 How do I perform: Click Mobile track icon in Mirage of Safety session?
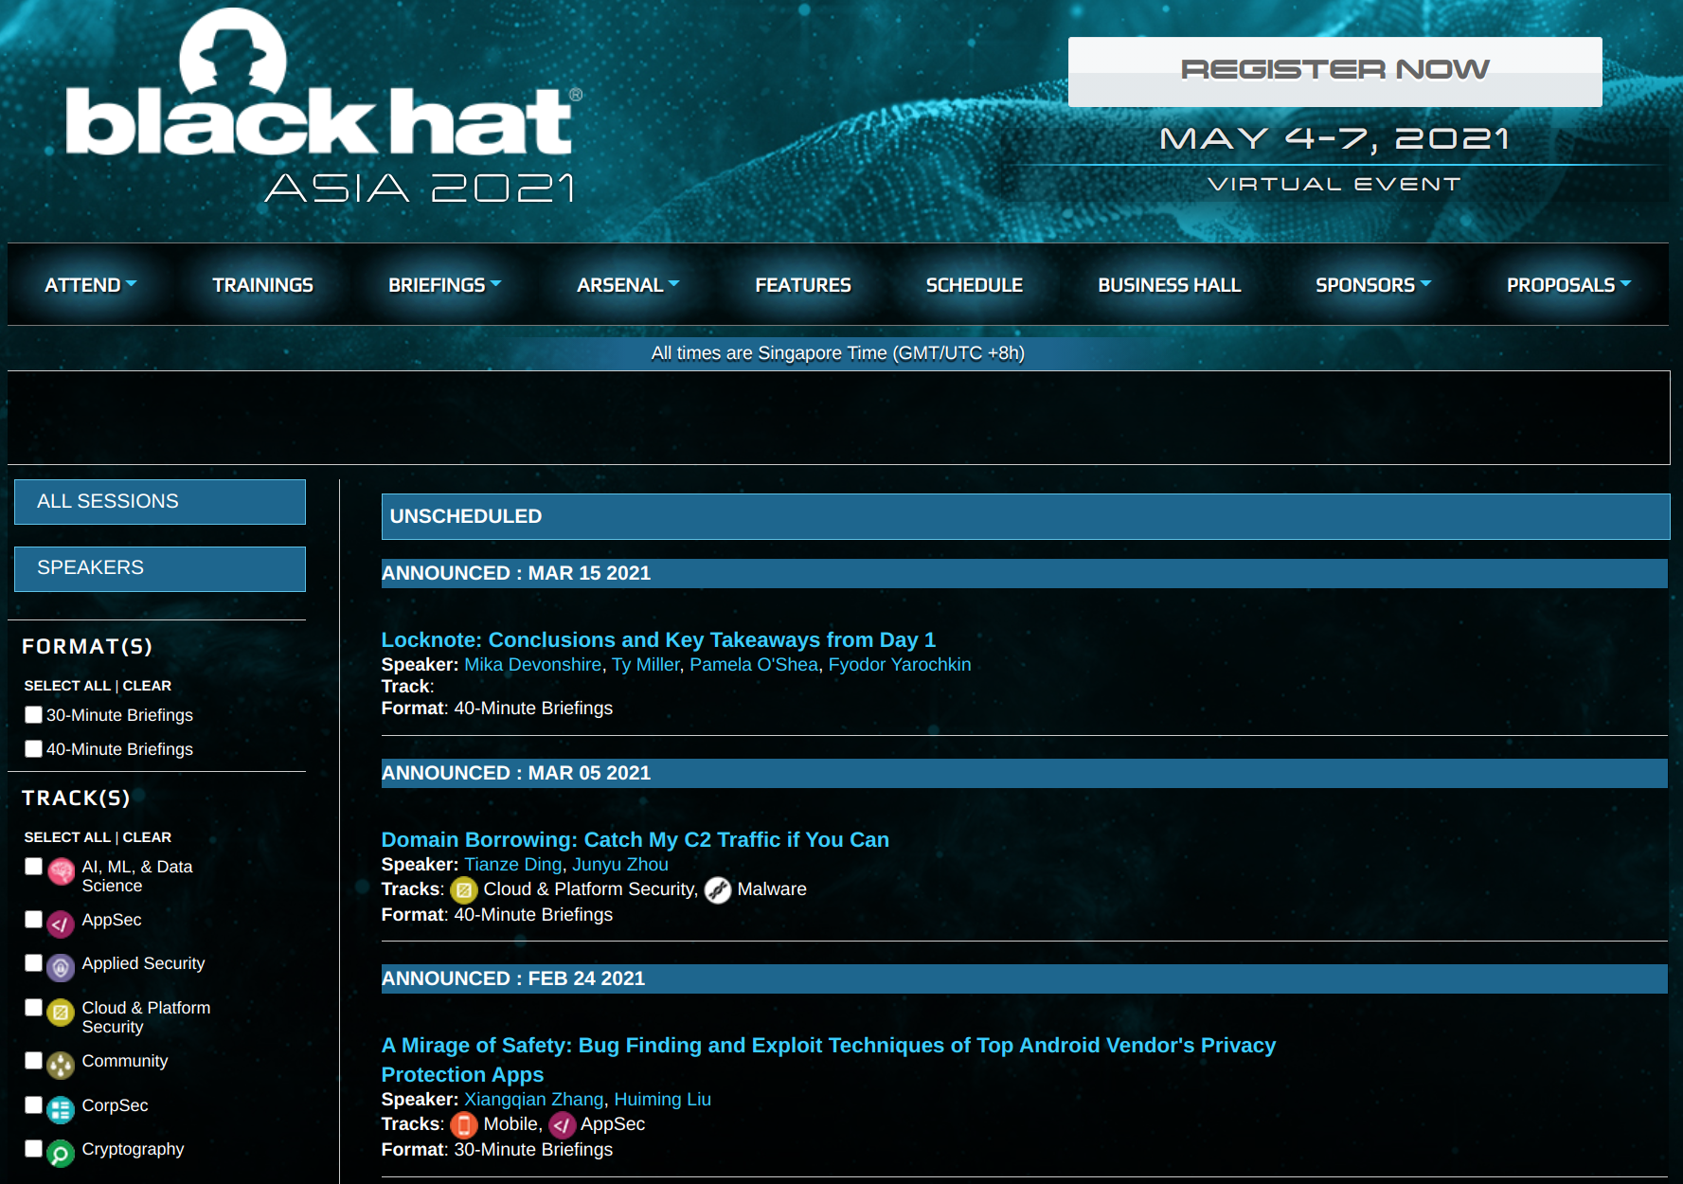pos(464,1125)
